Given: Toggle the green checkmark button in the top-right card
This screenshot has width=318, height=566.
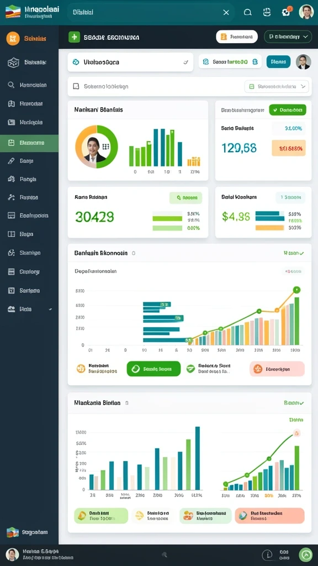Looking at the screenshot, I should click(x=287, y=110).
